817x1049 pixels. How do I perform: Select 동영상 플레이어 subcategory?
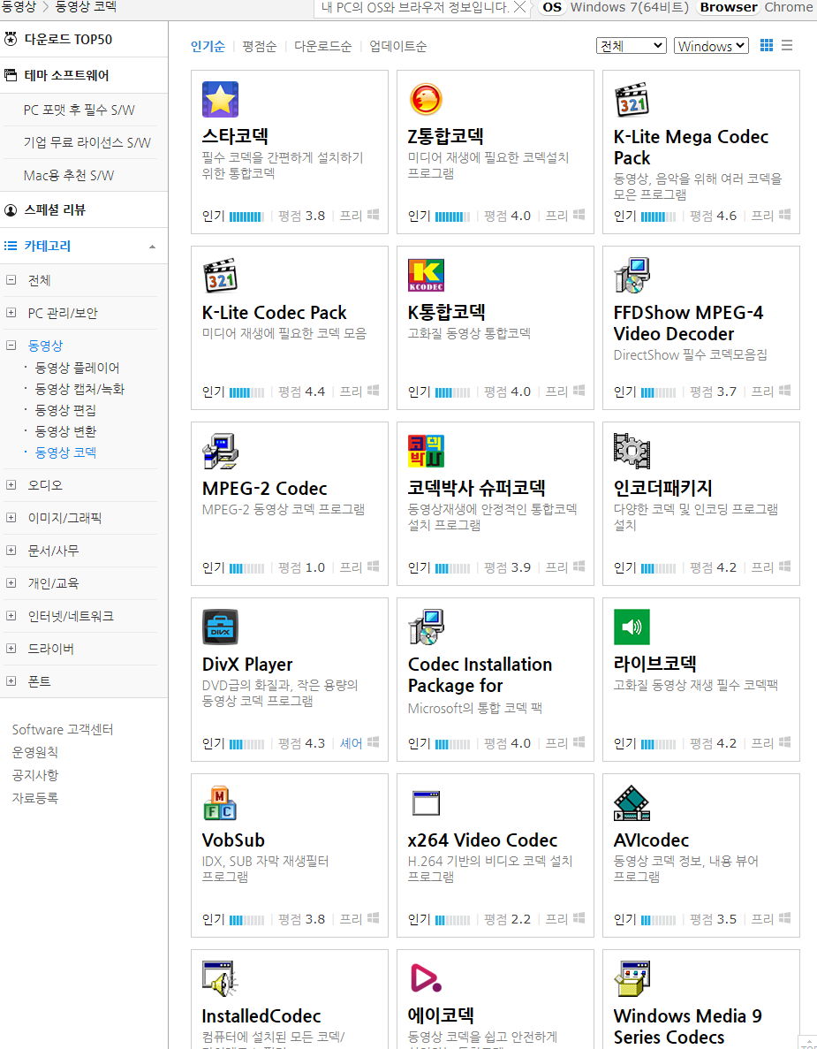(x=77, y=368)
